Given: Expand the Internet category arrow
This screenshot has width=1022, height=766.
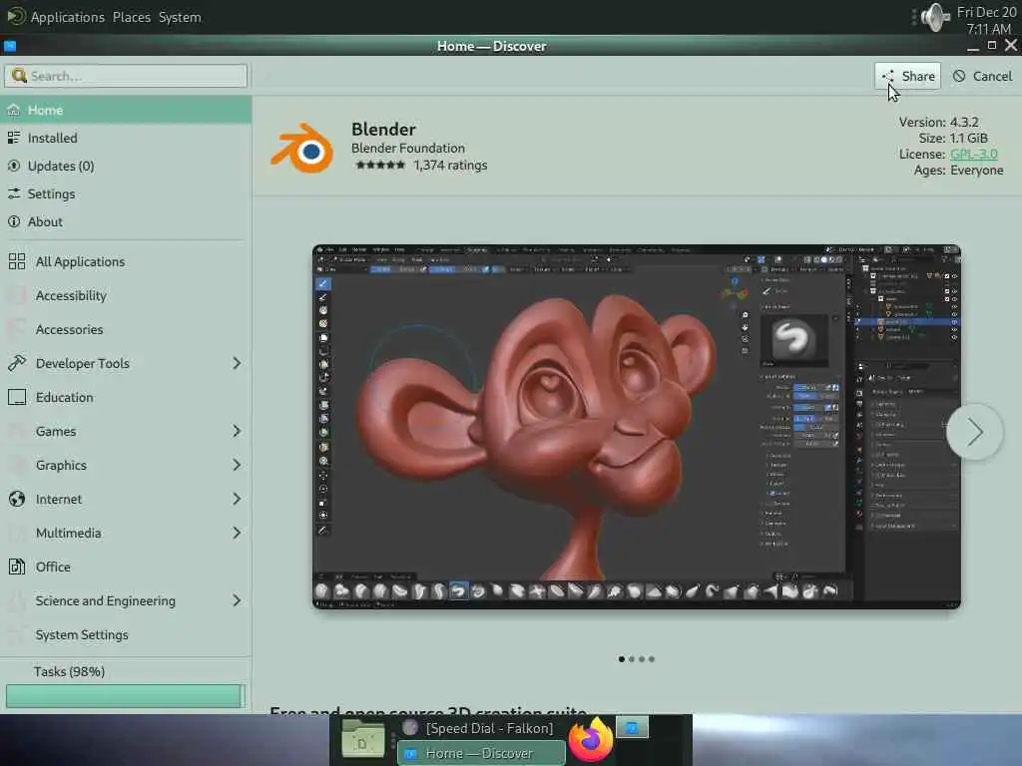Looking at the screenshot, I should 237,499.
